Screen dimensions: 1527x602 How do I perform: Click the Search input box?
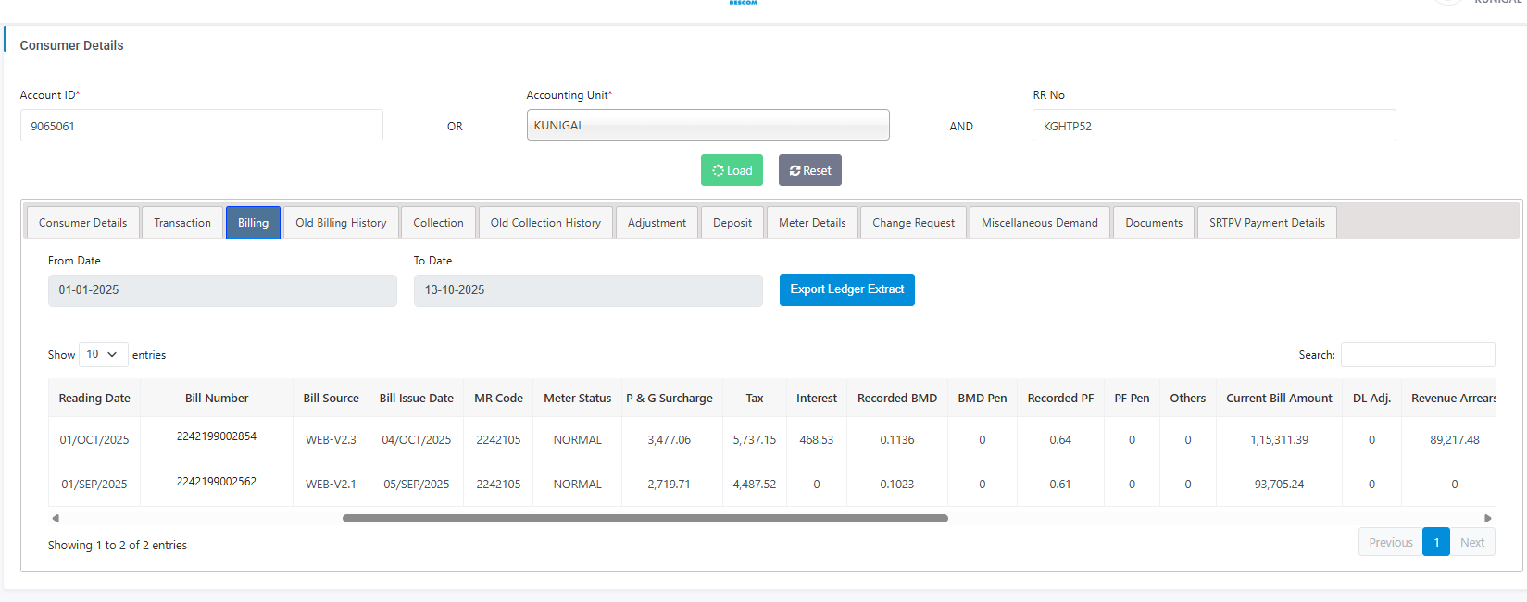pos(1417,354)
